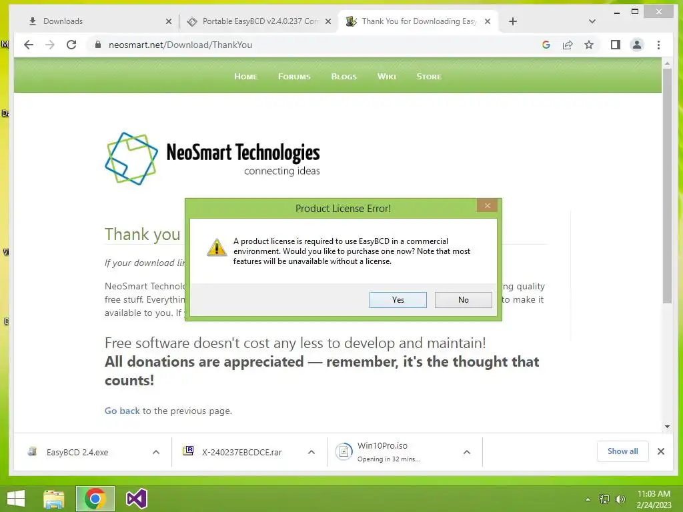
Task: Click 'Opening in 32 mins...' status text
Action: (x=389, y=459)
